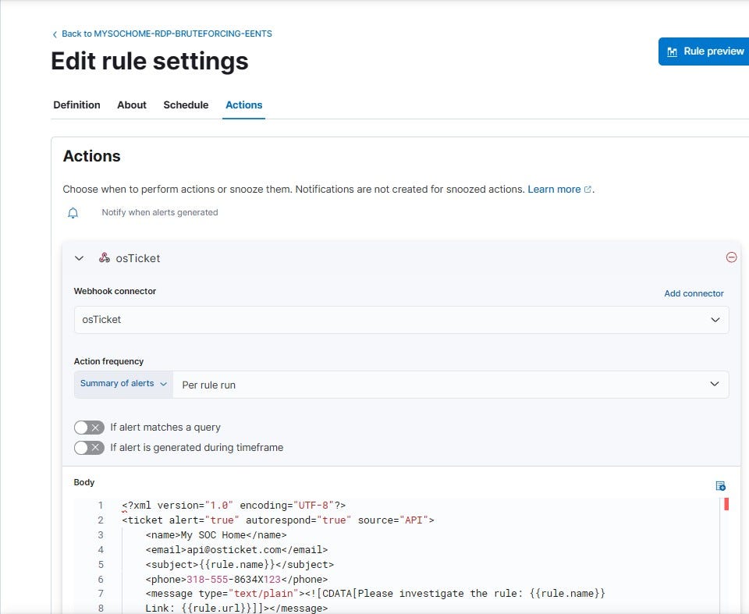The height and width of the screenshot is (614, 749).
Task: Click the chart icon inside Rule preview
Action: pos(672,51)
